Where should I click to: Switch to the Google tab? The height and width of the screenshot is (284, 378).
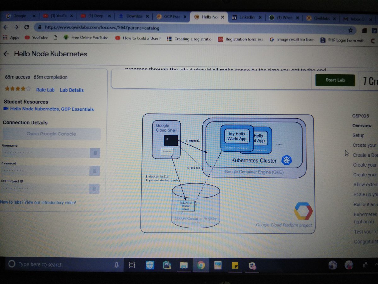click(x=20, y=16)
